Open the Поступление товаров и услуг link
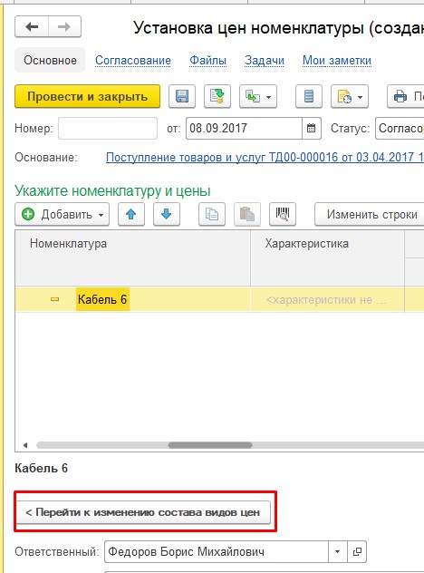424x573 pixels. click(265, 158)
